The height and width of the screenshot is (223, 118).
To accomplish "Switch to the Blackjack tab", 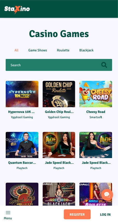I will point(86,50).
